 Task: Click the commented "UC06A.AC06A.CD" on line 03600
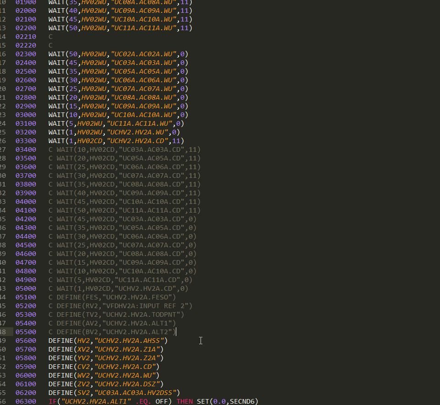[152, 167]
